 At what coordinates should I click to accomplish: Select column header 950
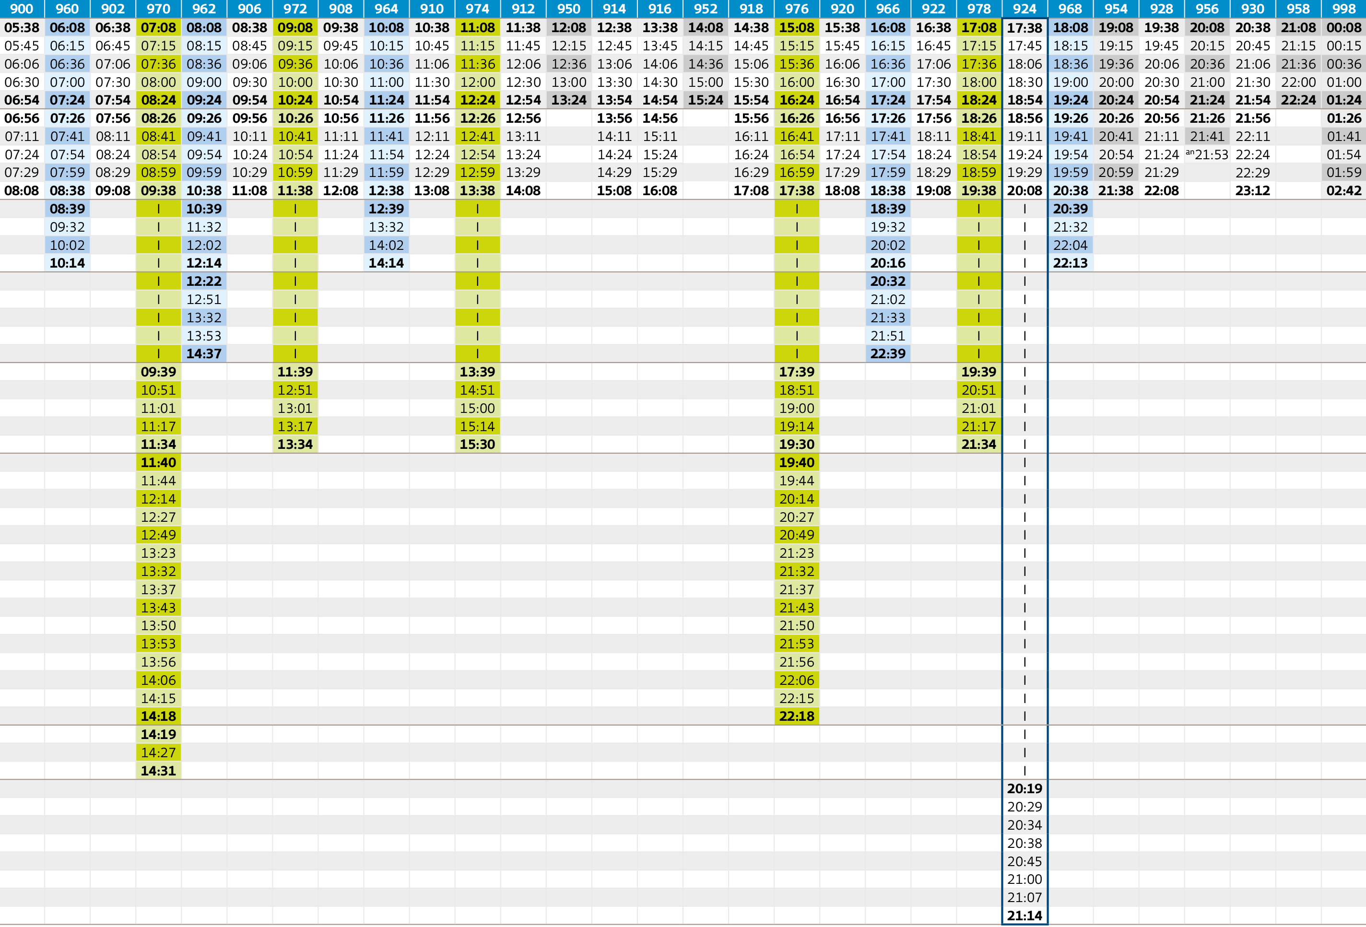(569, 9)
